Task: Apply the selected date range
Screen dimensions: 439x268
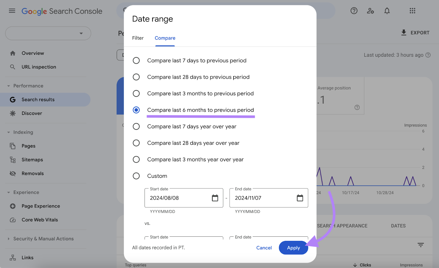Action: [x=293, y=247]
